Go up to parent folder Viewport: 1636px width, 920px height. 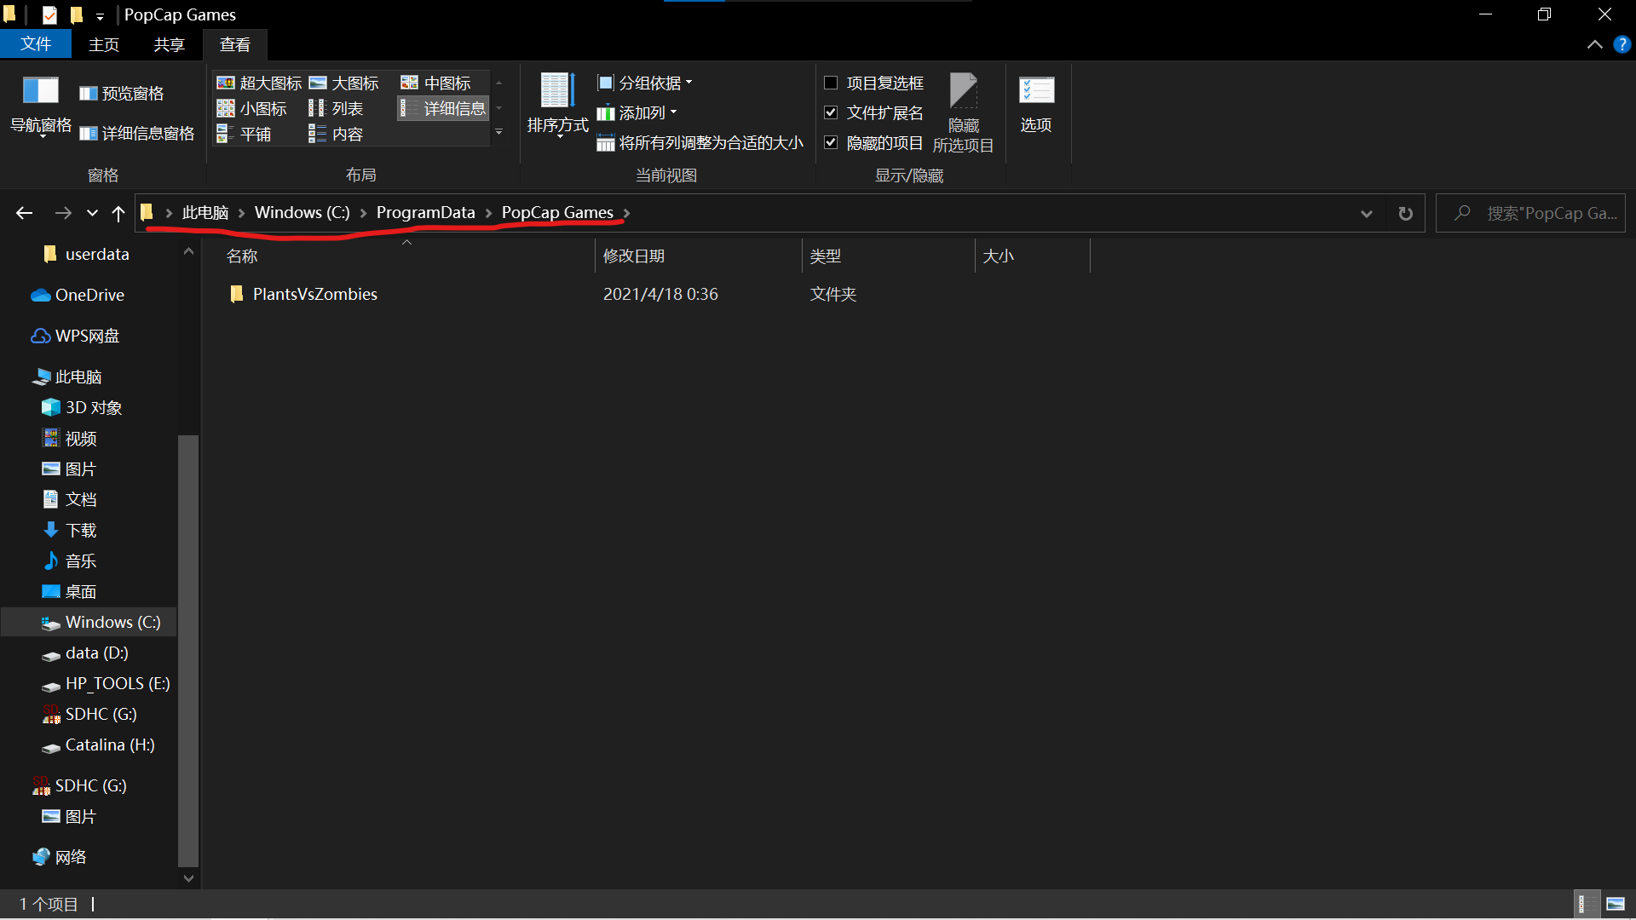[118, 213]
